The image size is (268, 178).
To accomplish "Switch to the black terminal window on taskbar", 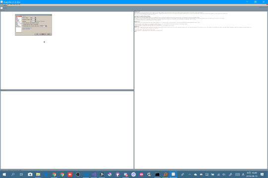I will click(x=157, y=175).
